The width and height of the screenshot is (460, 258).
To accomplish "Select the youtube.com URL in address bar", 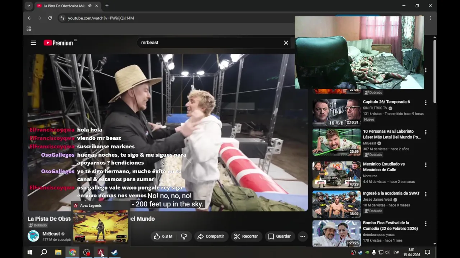I will [x=101, y=18].
